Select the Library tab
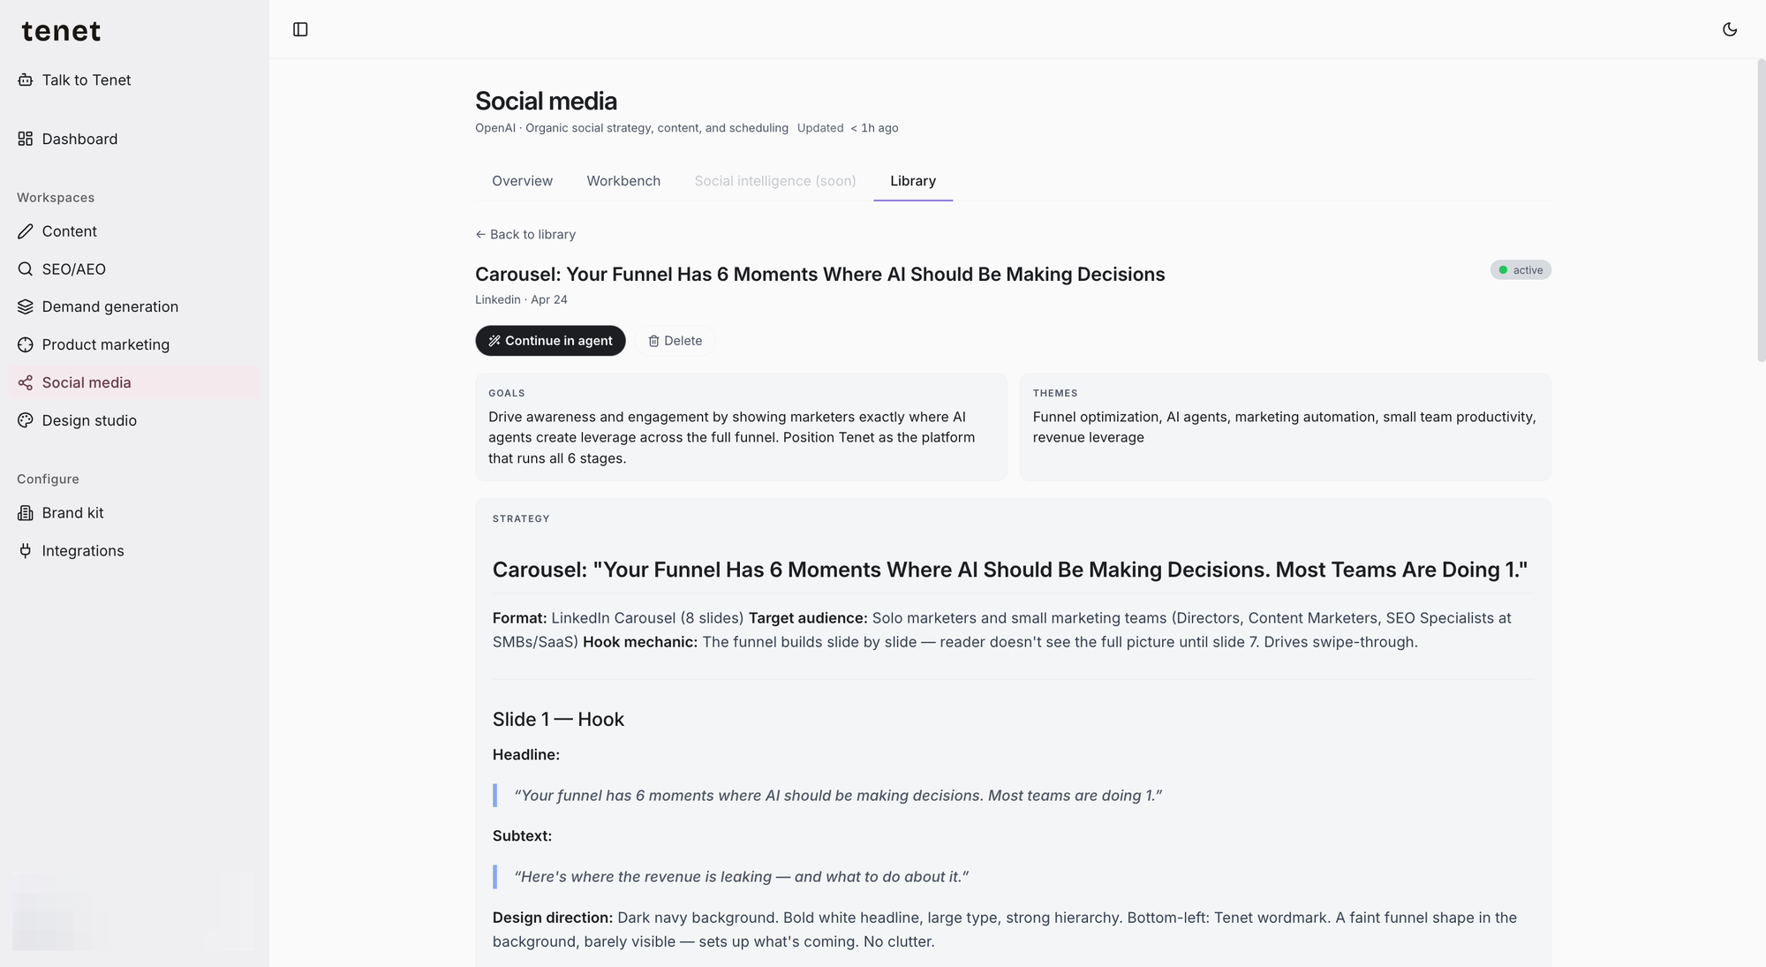The width and height of the screenshot is (1766, 967). 913,181
